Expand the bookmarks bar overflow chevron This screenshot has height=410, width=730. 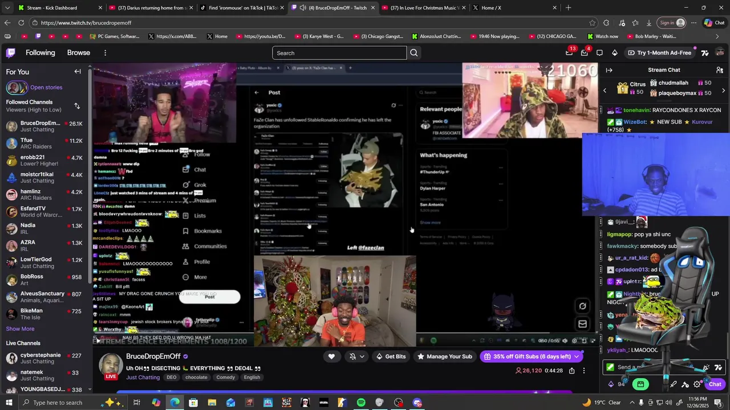click(x=717, y=36)
